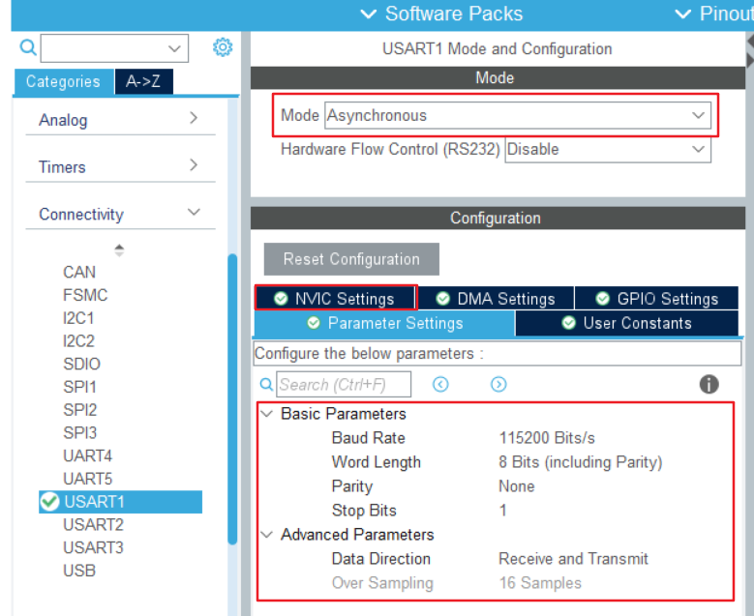Select CAN peripheral
Image resolution: width=754 pixels, height=616 pixels.
pos(79,272)
